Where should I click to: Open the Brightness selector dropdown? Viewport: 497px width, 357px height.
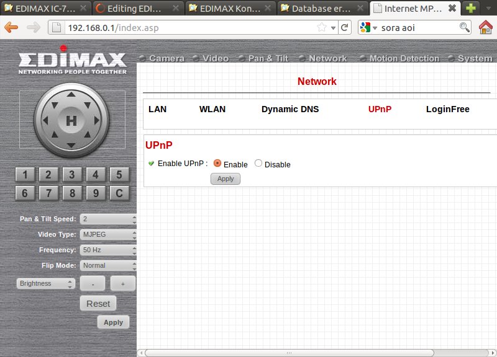coord(45,283)
